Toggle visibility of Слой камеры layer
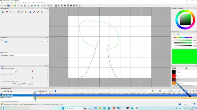197x110 pixels. [x=1, y=97]
